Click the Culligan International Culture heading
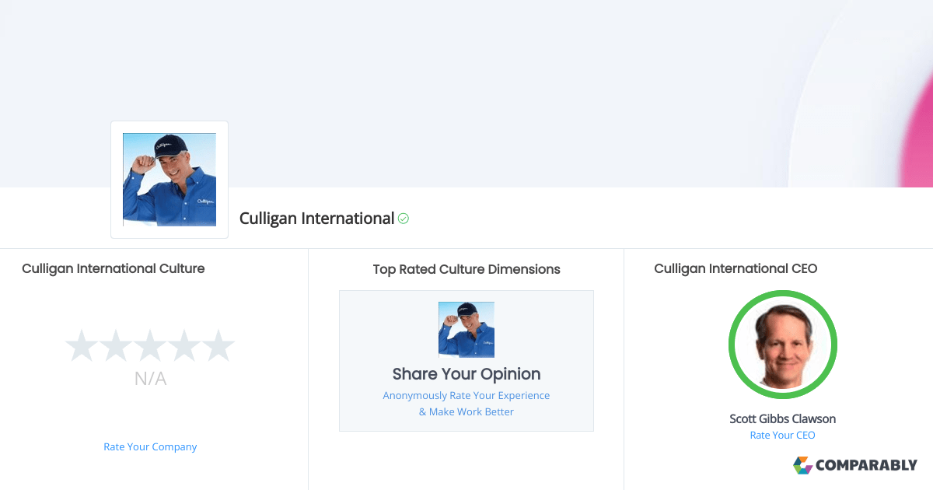 pos(113,268)
